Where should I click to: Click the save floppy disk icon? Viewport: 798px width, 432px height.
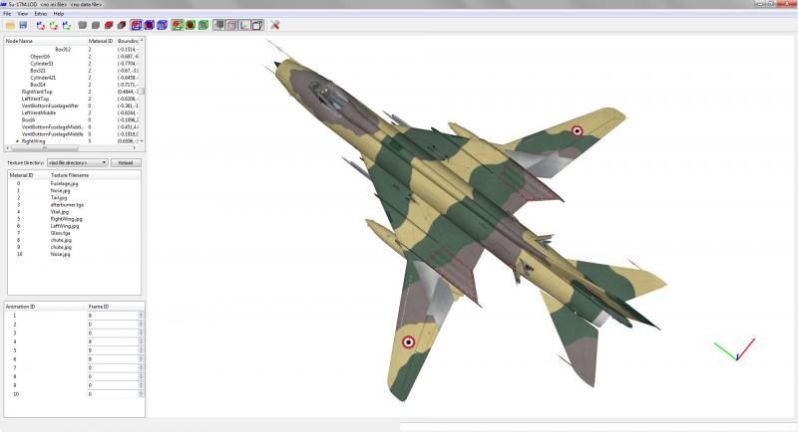coord(23,25)
